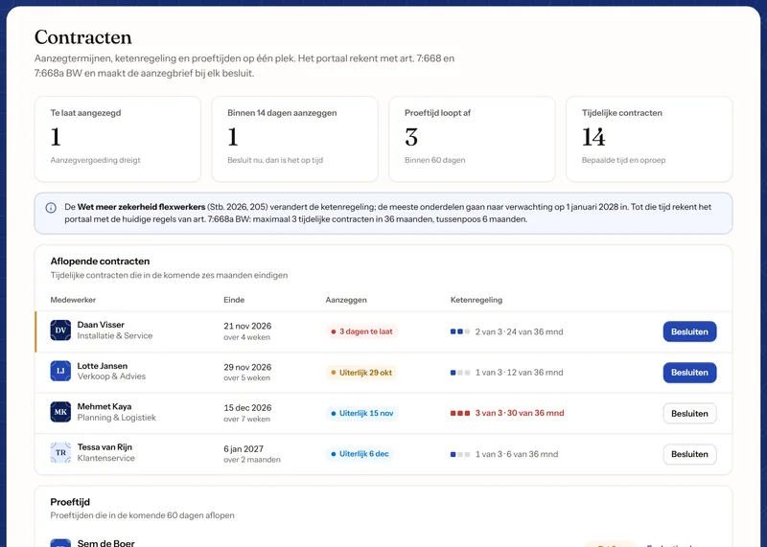Click the Einde column header

click(x=234, y=300)
